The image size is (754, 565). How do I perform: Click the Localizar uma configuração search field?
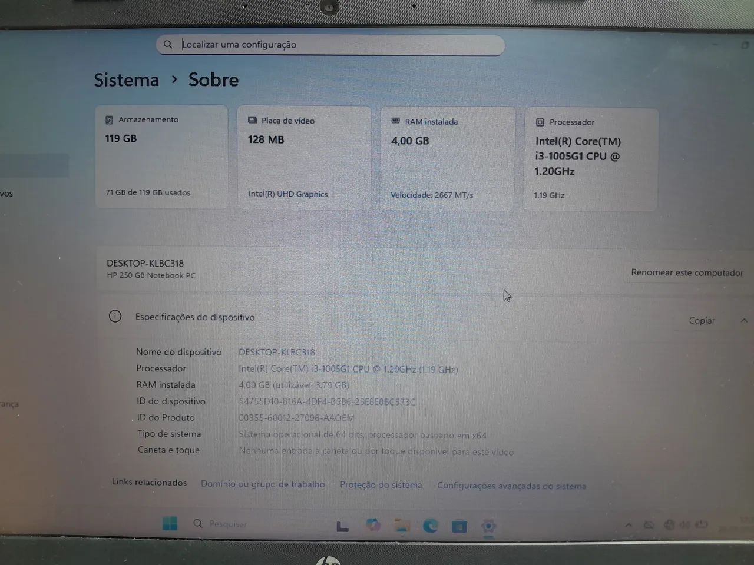330,45
